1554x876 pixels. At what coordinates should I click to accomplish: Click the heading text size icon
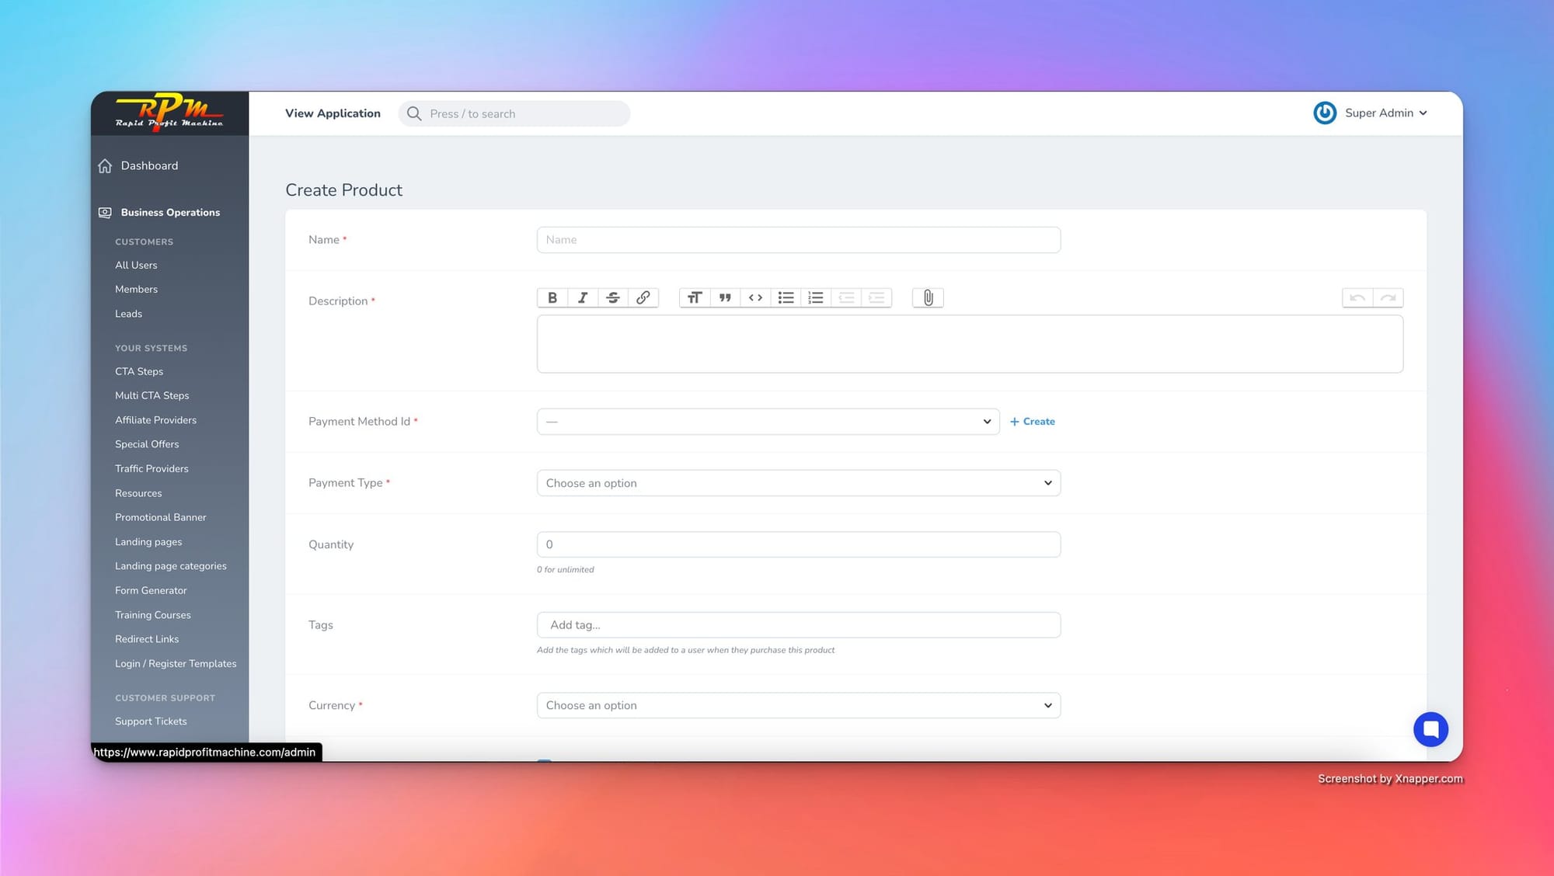pos(695,297)
